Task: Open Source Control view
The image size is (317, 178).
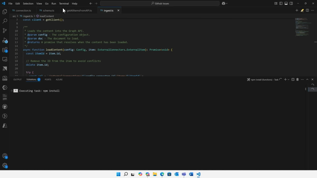Action: [x=4, y=31]
